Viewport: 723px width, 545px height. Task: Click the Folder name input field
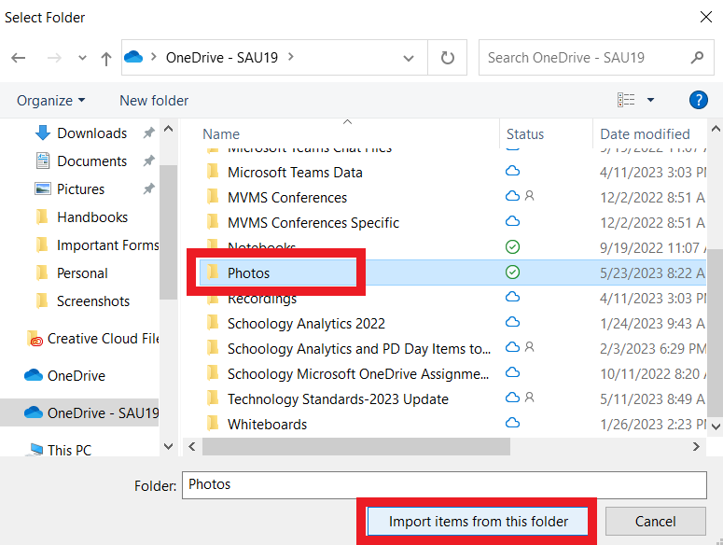444,485
